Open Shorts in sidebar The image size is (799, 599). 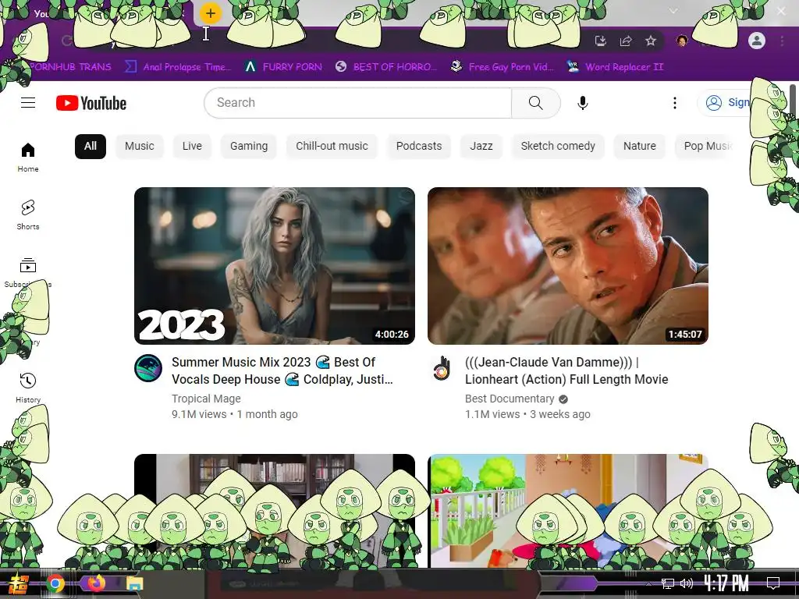pyautogui.click(x=28, y=215)
